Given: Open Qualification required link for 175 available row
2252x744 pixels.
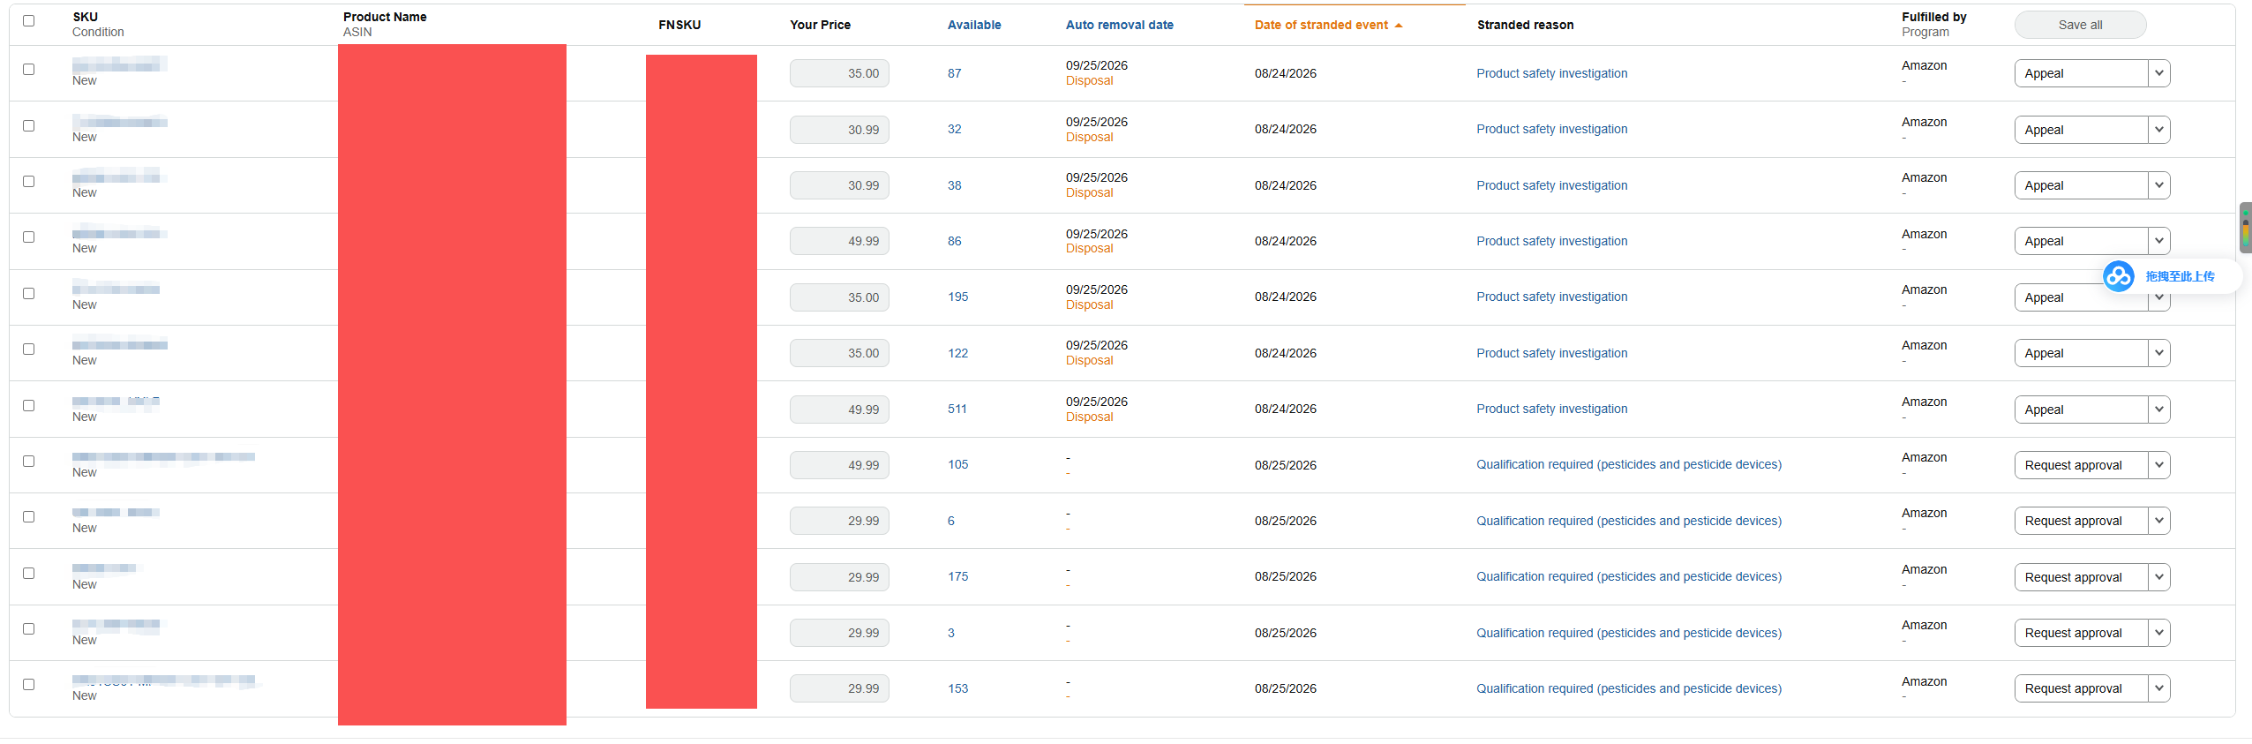Looking at the screenshot, I should click(1629, 576).
